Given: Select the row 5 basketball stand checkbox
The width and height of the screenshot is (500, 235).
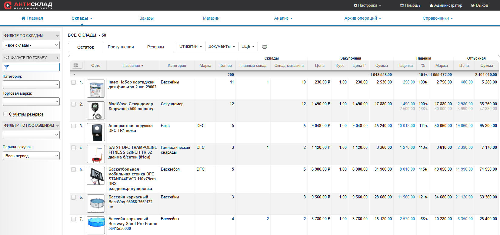Looking at the screenshot, I should point(73,169).
